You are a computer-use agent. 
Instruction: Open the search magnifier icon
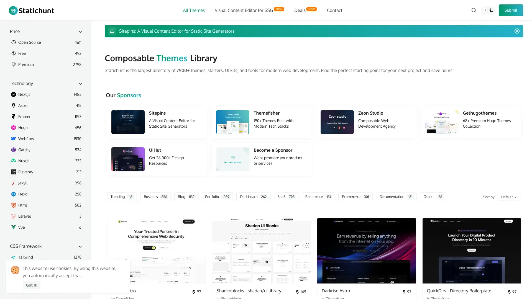474,10
